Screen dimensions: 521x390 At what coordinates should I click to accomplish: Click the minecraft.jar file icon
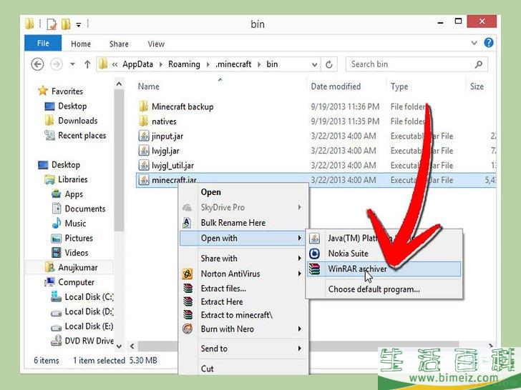point(144,180)
